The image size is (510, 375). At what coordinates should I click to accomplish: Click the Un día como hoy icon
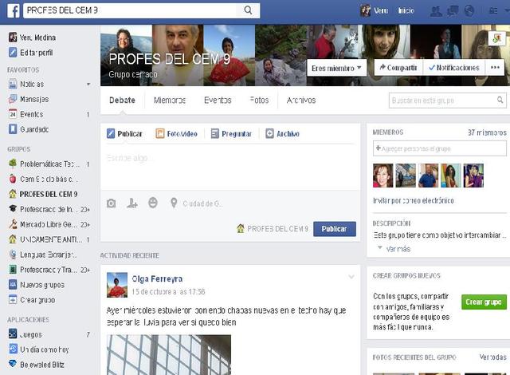tap(13, 349)
